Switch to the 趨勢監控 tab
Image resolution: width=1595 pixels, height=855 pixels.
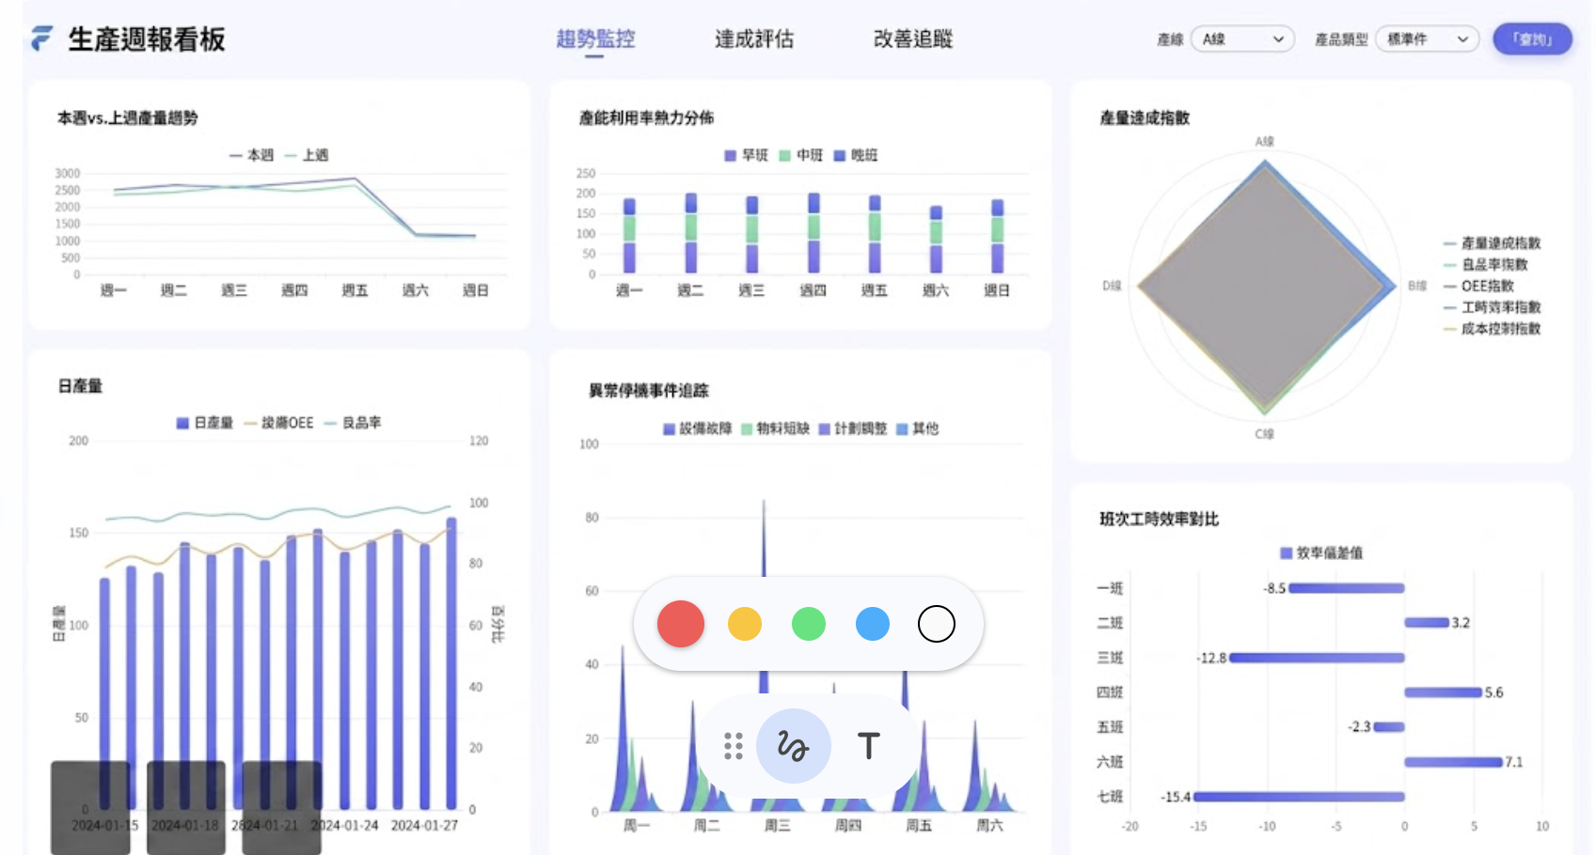(x=595, y=39)
